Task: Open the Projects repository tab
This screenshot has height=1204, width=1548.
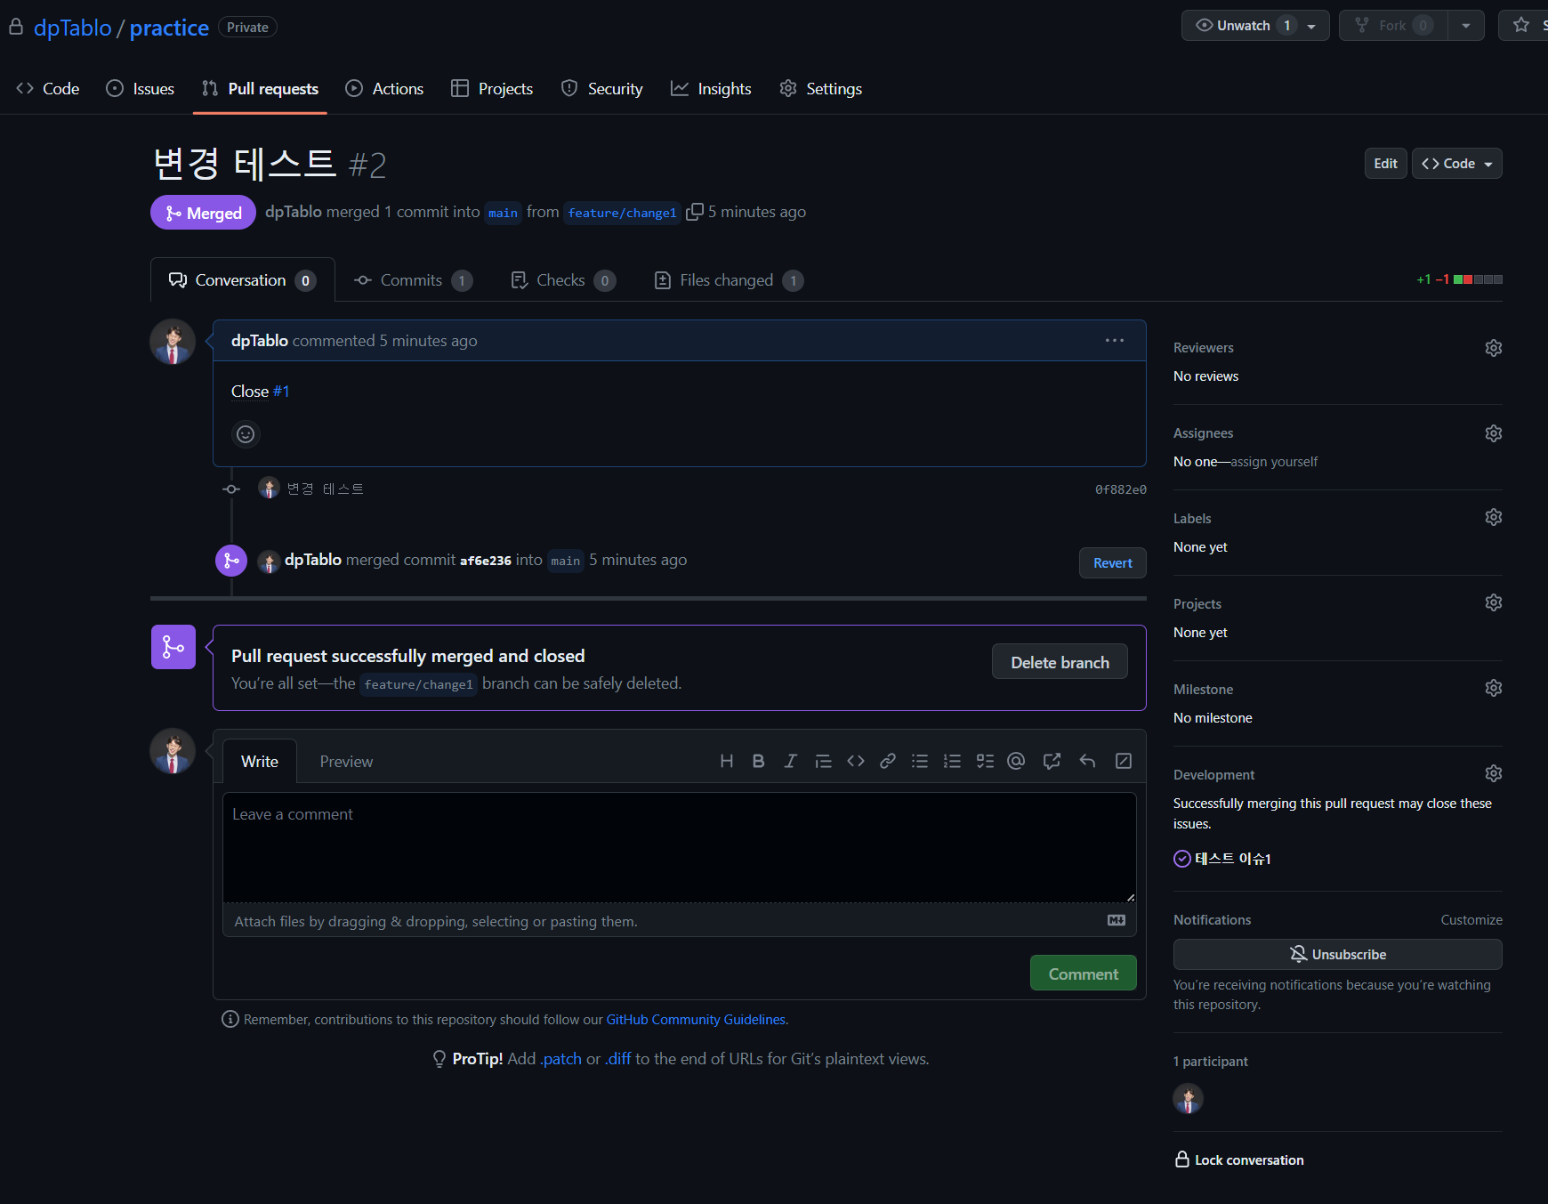Action: (492, 89)
